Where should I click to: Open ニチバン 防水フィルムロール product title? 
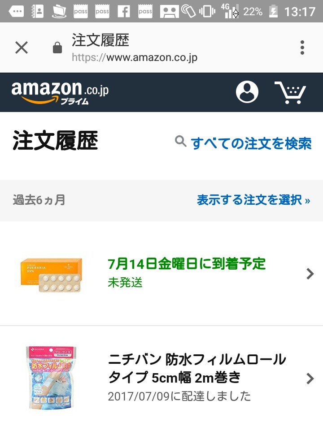197,368
